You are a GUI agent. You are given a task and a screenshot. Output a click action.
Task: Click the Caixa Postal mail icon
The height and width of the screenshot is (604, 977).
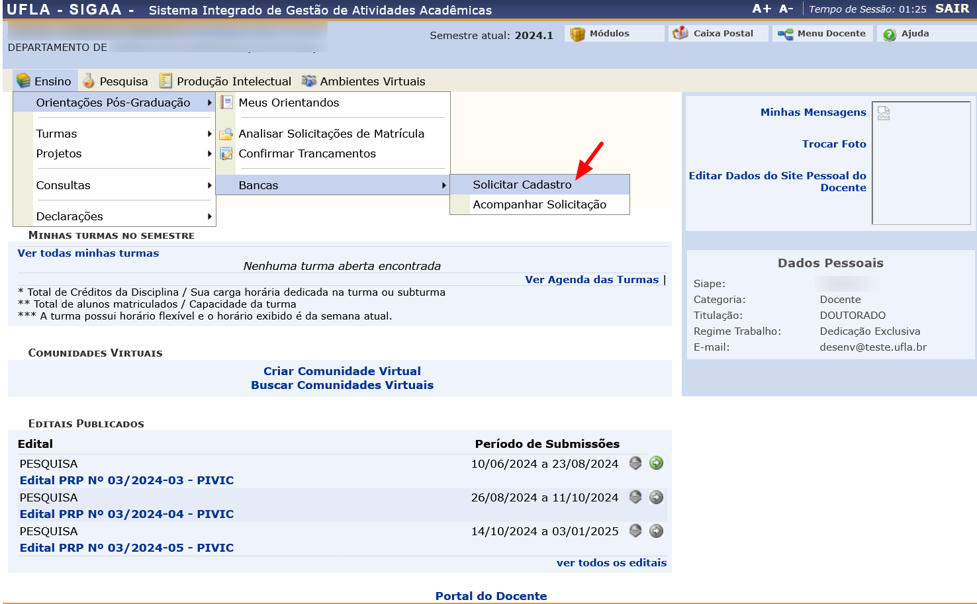680,33
